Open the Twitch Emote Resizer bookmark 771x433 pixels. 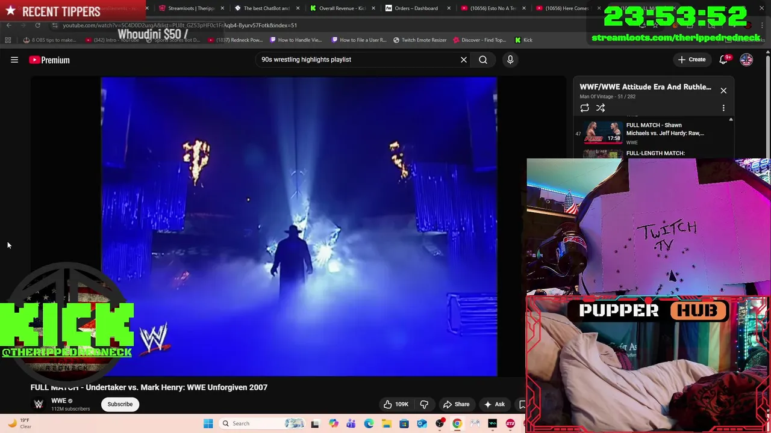(420, 40)
